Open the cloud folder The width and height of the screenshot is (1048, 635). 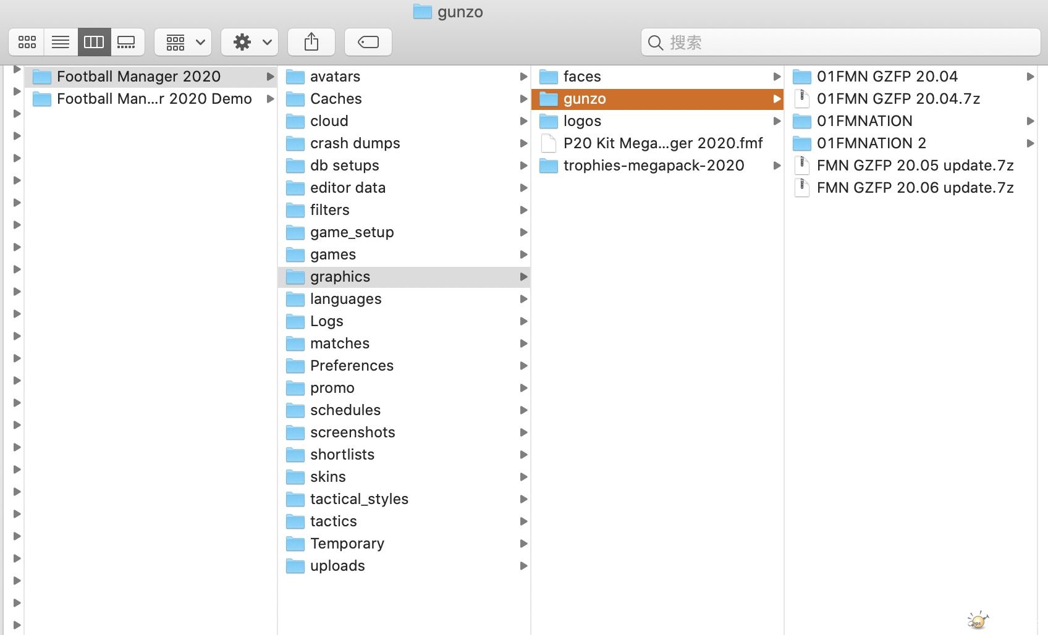(404, 121)
